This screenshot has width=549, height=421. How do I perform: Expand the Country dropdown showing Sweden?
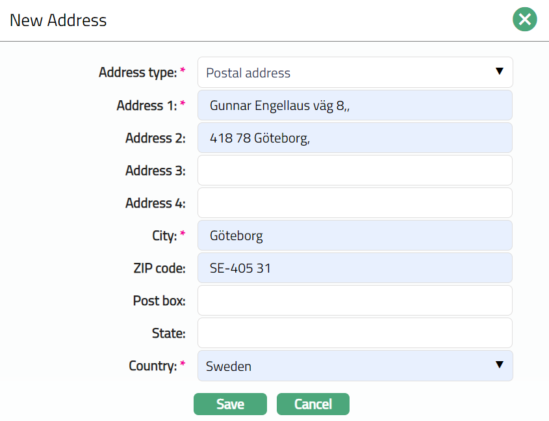pos(355,366)
